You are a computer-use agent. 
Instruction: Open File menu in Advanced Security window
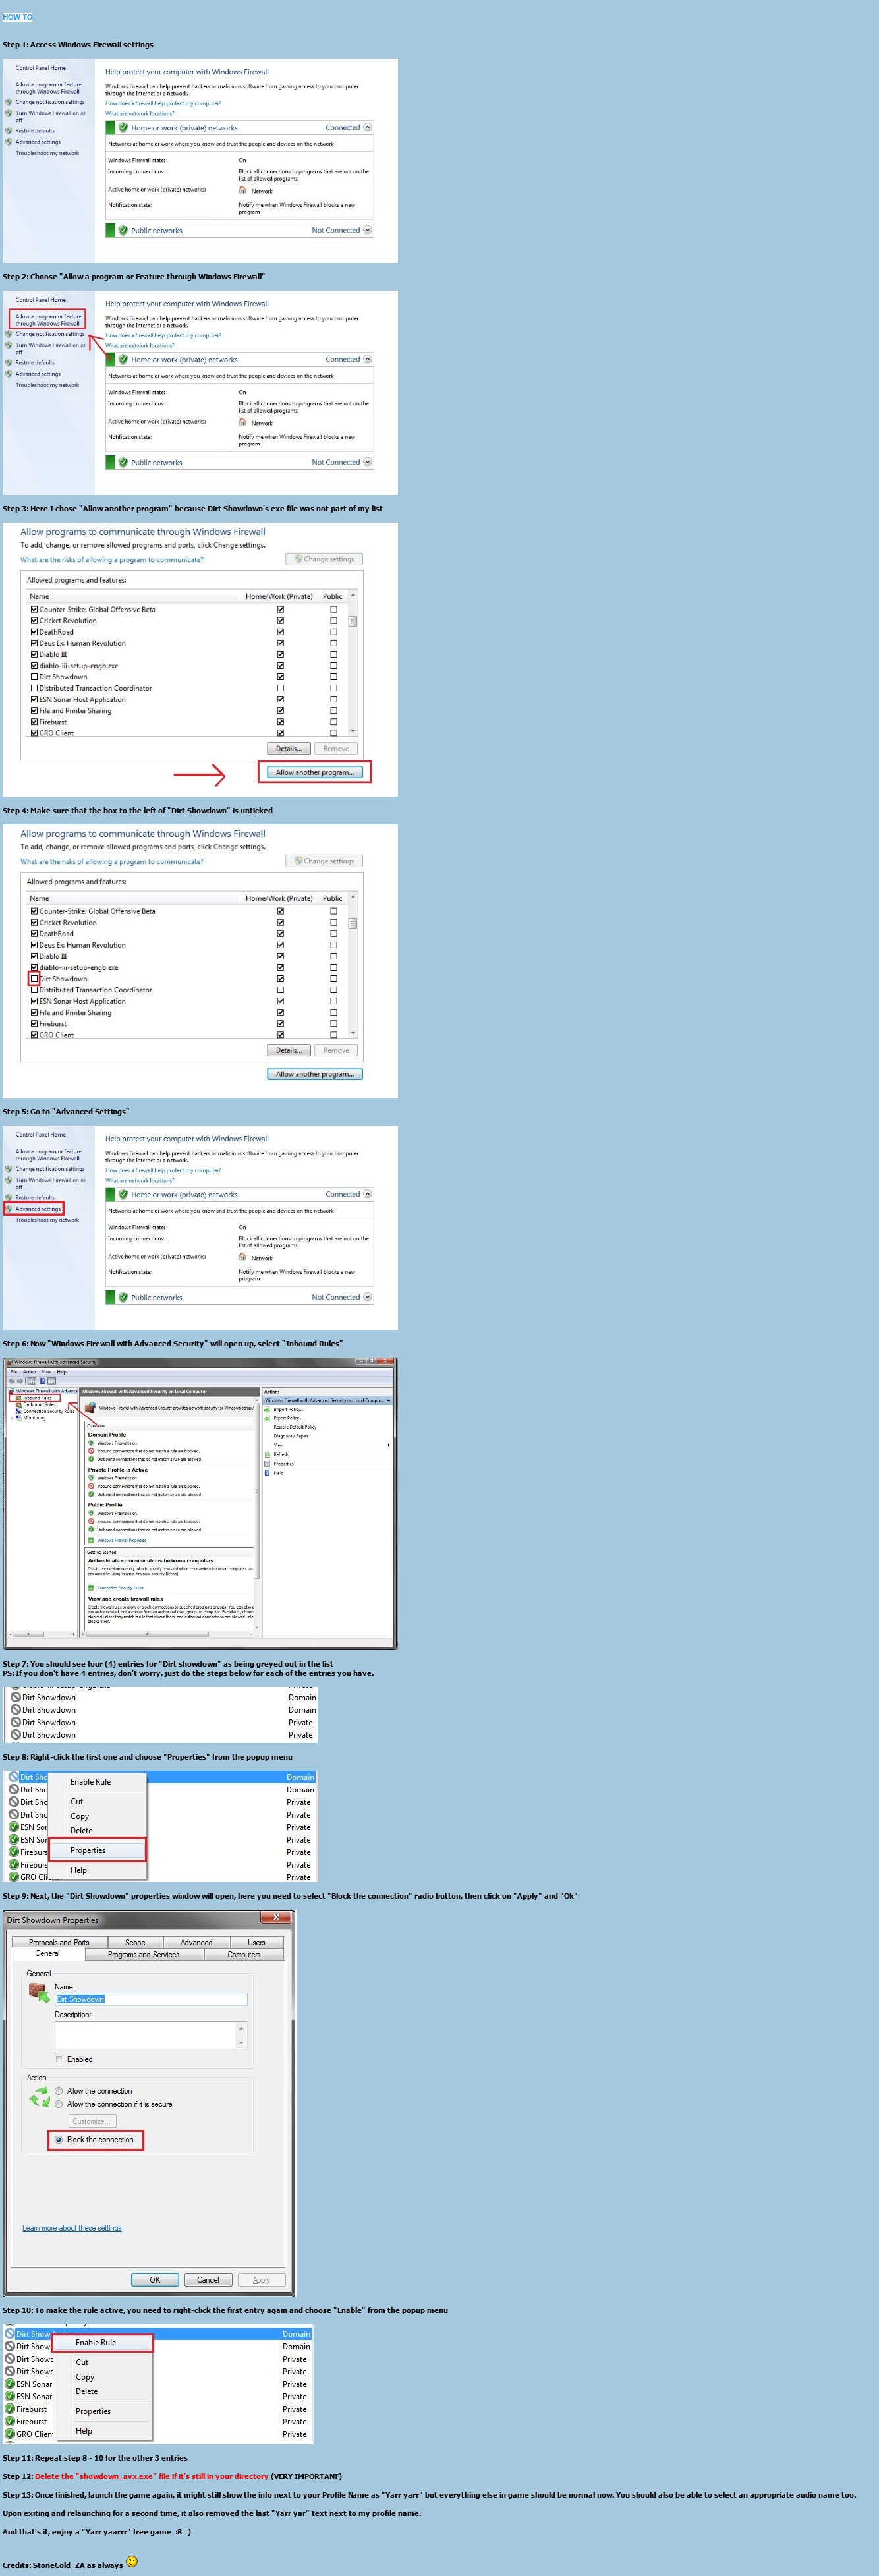[13, 1372]
